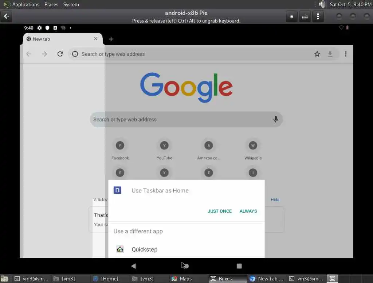Screen dimensions: 373x283
Task: Open the Amazon shortcut tile
Action: 209,150
